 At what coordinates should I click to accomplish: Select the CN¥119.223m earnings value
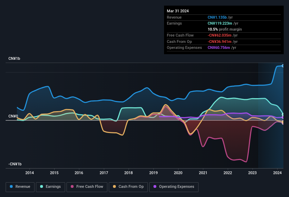pos(219,23)
